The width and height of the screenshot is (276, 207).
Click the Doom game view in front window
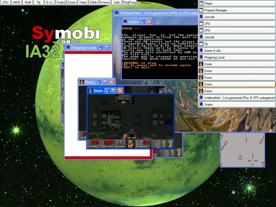(x=130, y=117)
